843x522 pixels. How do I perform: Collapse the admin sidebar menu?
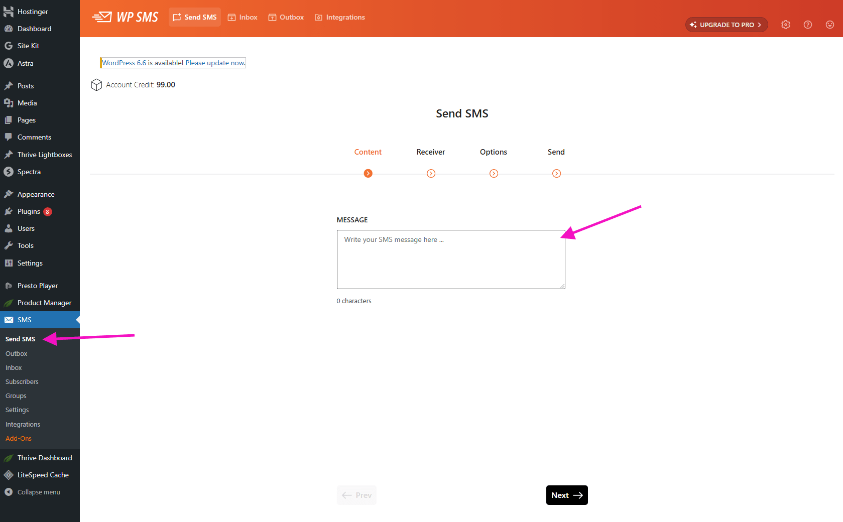pos(40,492)
